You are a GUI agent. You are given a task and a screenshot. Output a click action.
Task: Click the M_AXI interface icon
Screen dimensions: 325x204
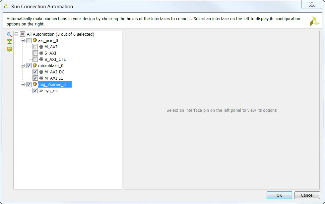pos(41,47)
